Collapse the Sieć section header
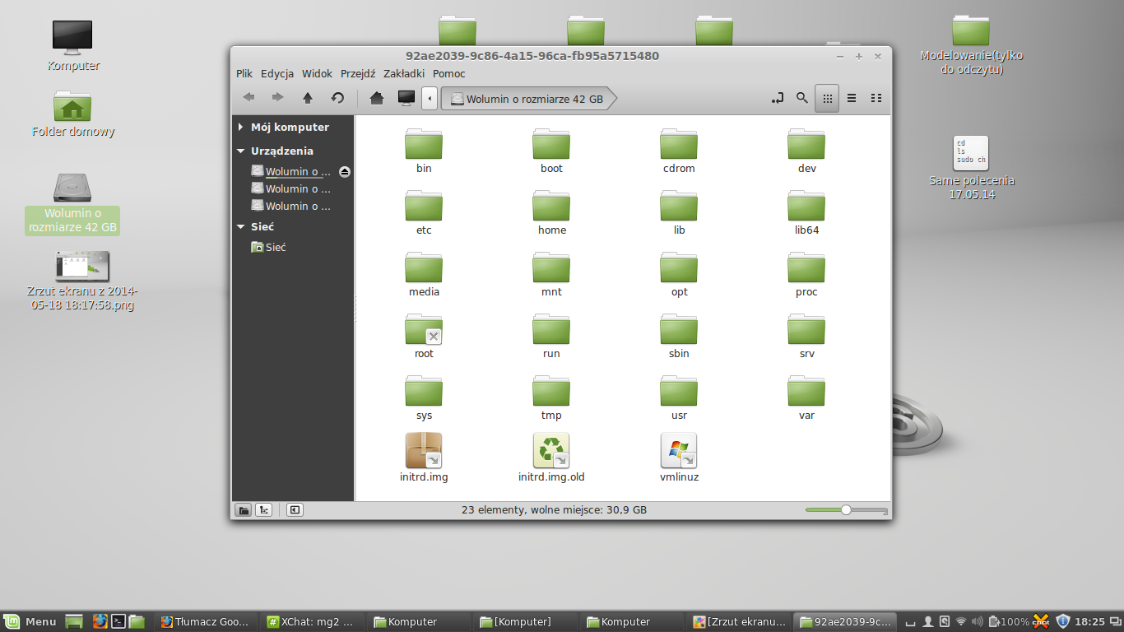 pyautogui.click(x=240, y=227)
